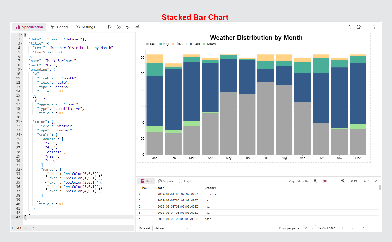View the Logs pane

[x=185, y=181]
